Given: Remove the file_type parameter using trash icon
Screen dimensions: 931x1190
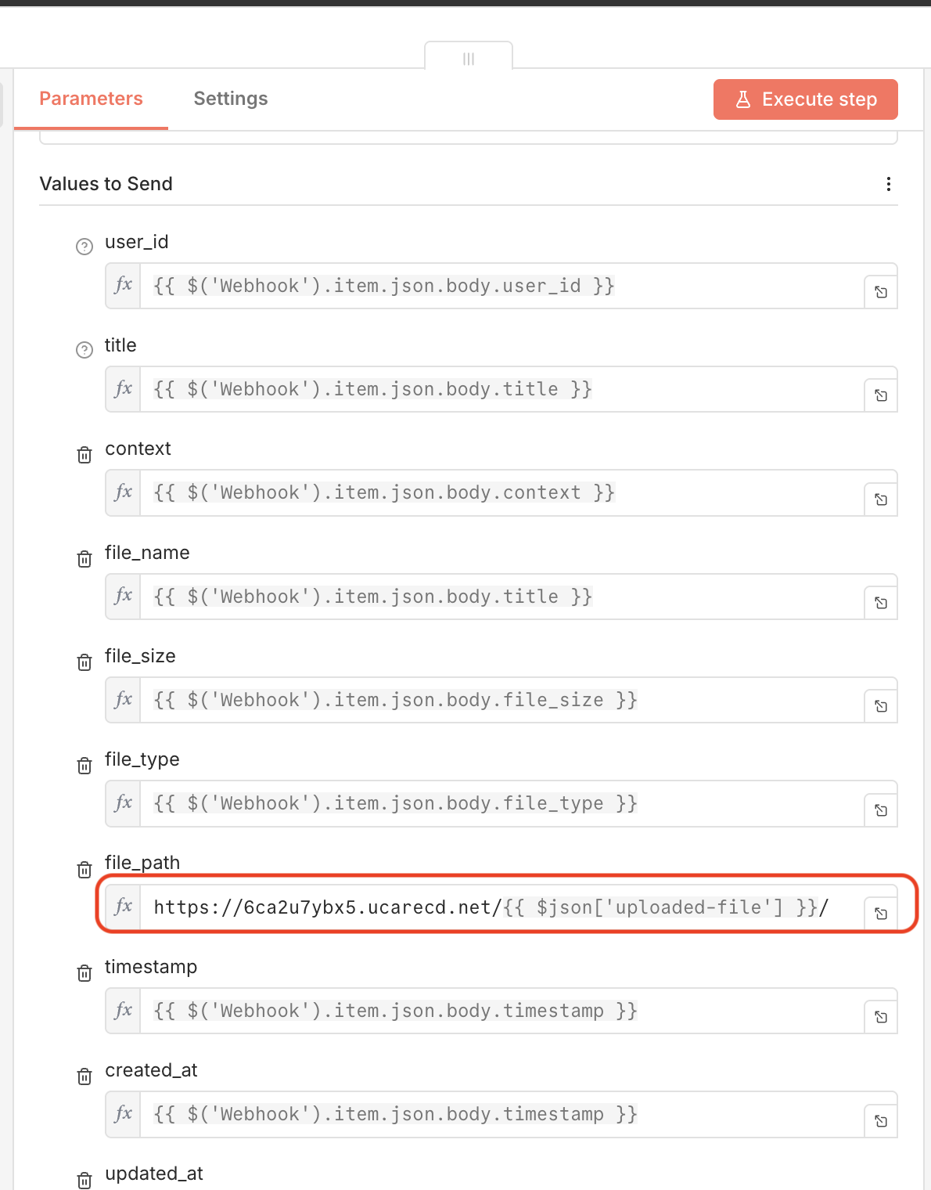Looking at the screenshot, I should (x=84, y=766).
